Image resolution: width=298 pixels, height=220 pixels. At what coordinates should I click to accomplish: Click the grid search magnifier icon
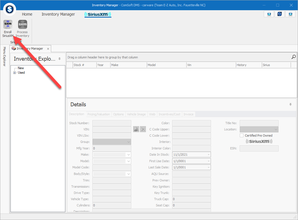293,57
